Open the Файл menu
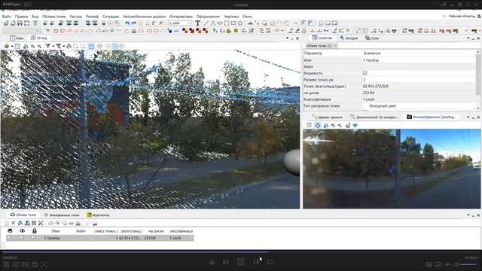The image size is (482, 271). (x=7, y=17)
